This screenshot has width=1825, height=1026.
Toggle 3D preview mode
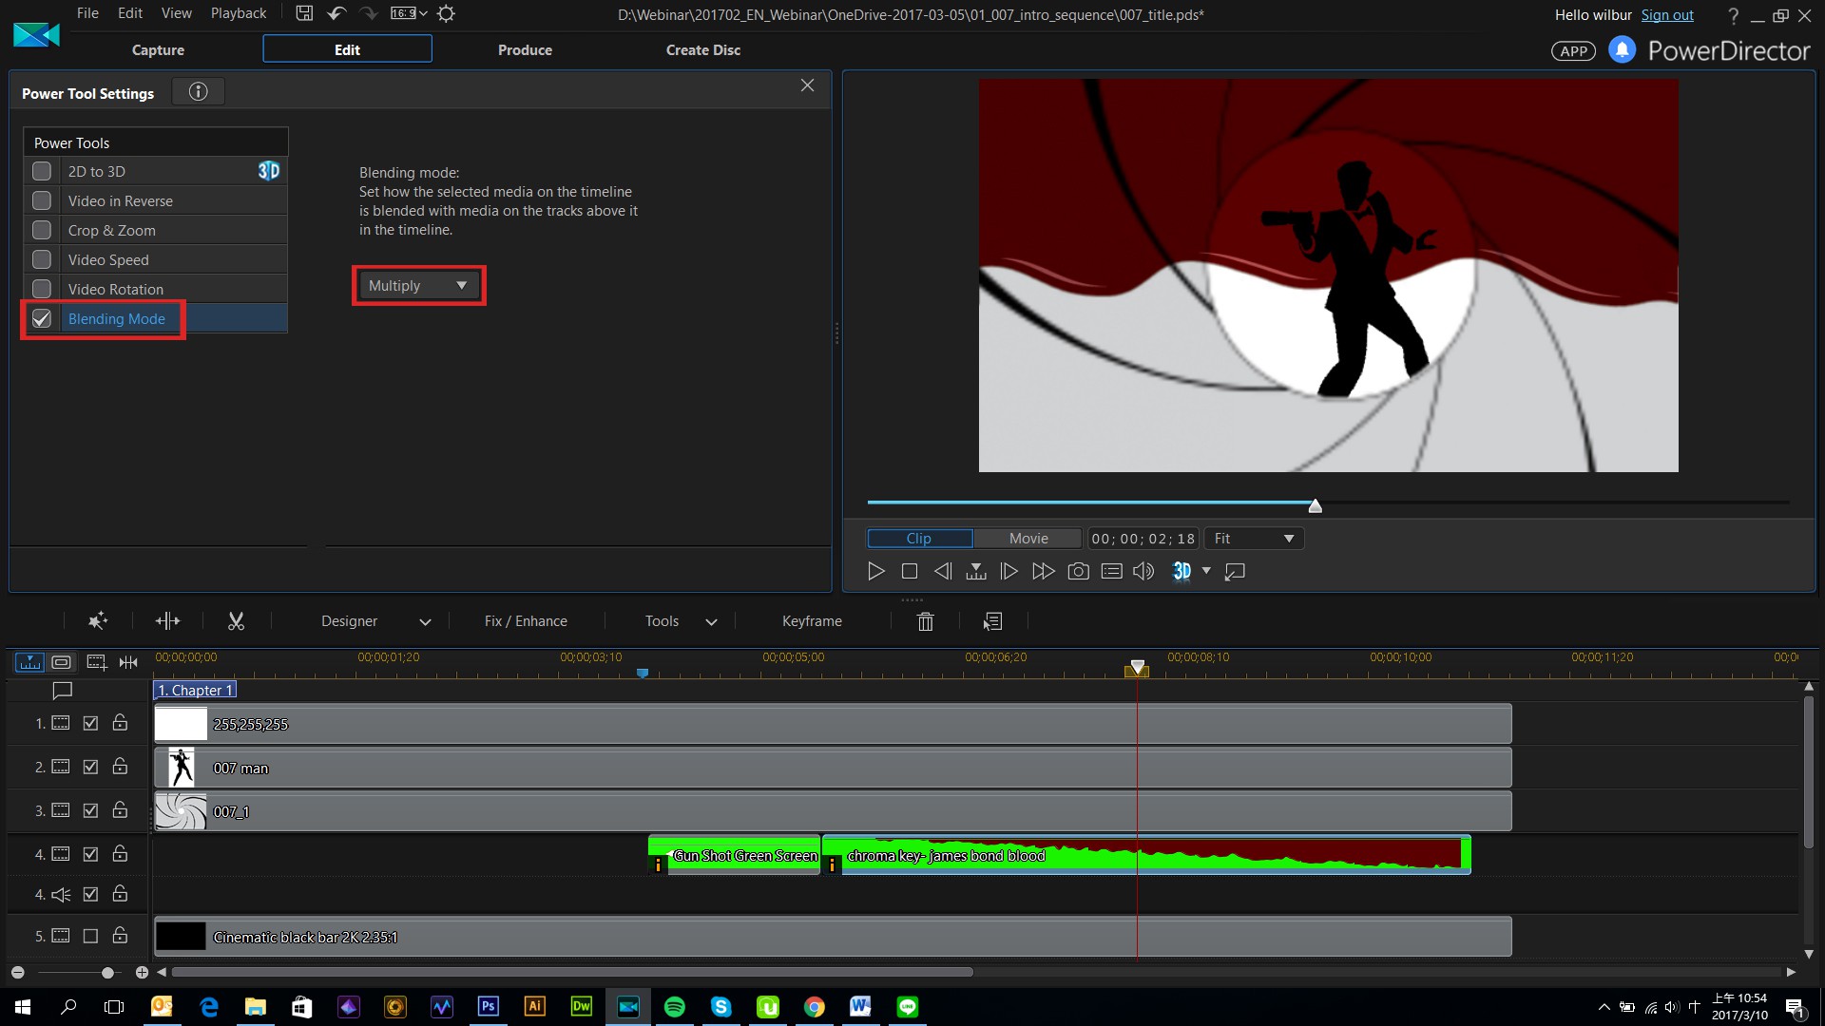pos(1181,571)
